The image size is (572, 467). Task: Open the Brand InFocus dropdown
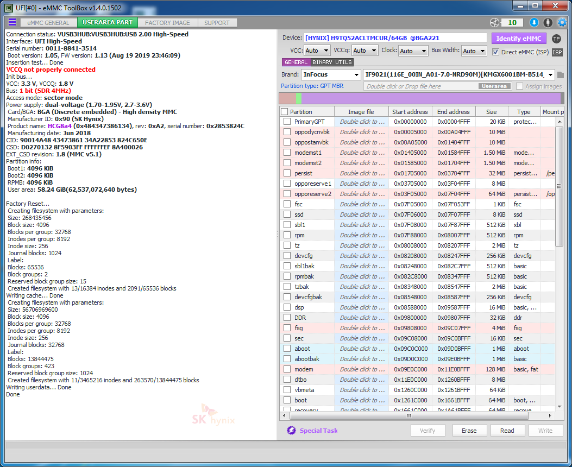[x=331, y=74]
